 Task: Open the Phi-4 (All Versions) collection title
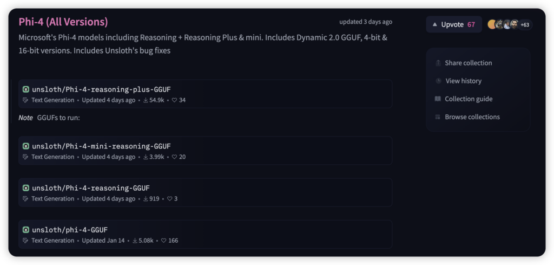pos(63,22)
